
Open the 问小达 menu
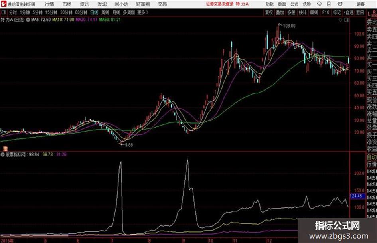tap(121, 4)
